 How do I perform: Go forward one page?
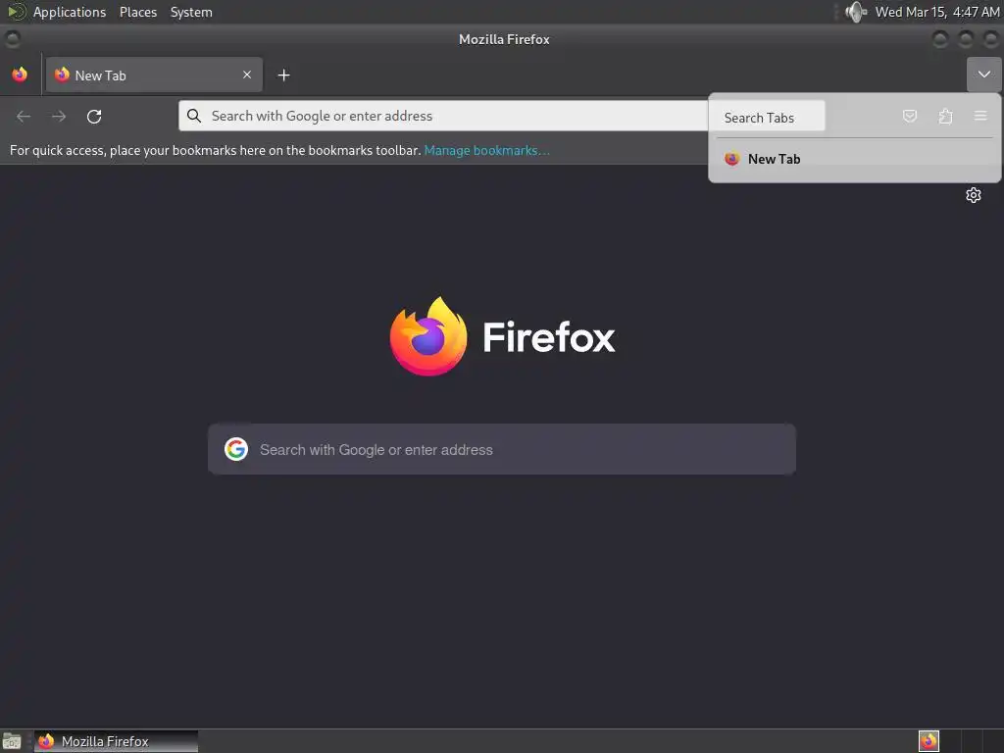click(x=59, y=116)
